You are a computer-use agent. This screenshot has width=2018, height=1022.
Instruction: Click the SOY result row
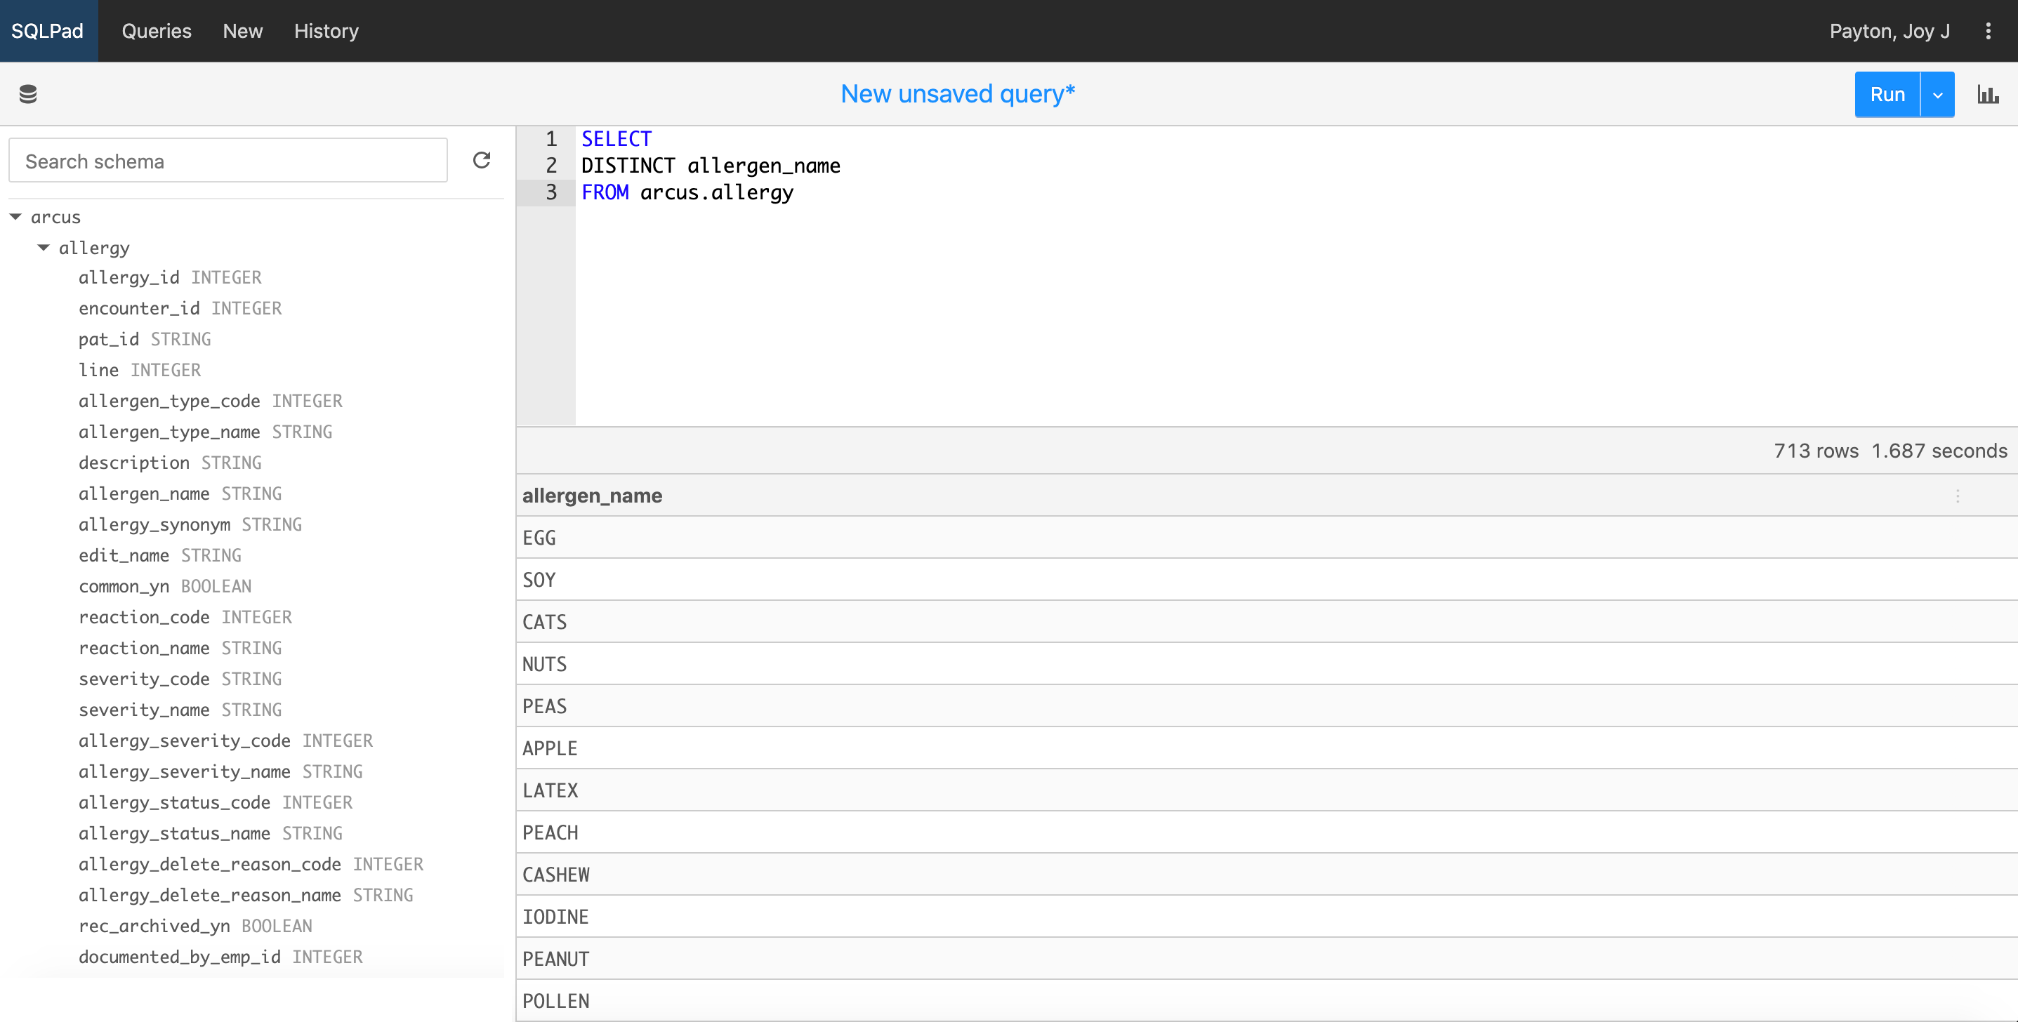click(1267, 580)
